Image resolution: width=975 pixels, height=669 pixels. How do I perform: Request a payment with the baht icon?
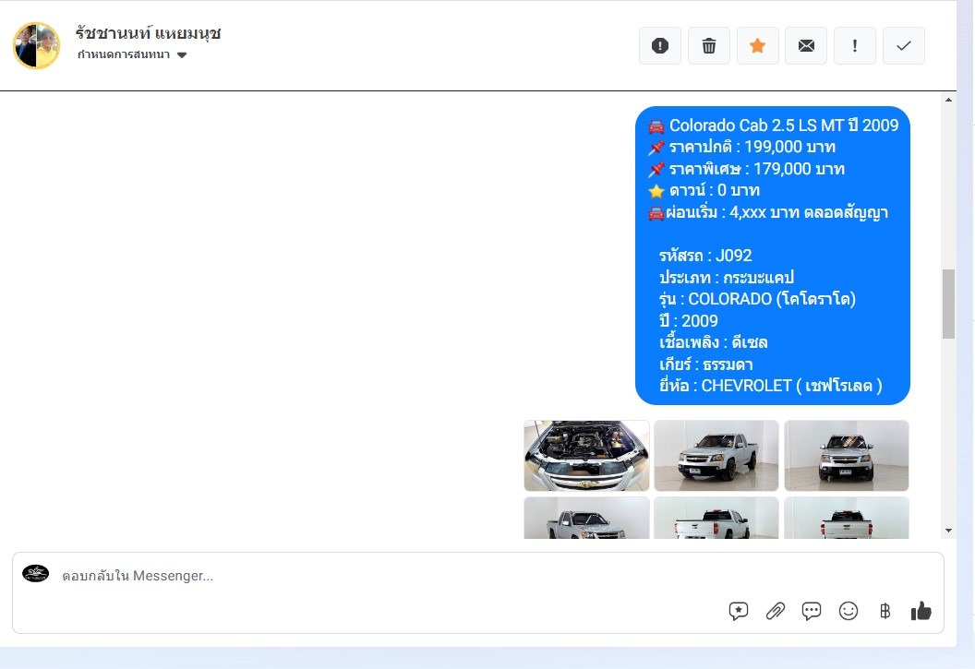(885, 611)
